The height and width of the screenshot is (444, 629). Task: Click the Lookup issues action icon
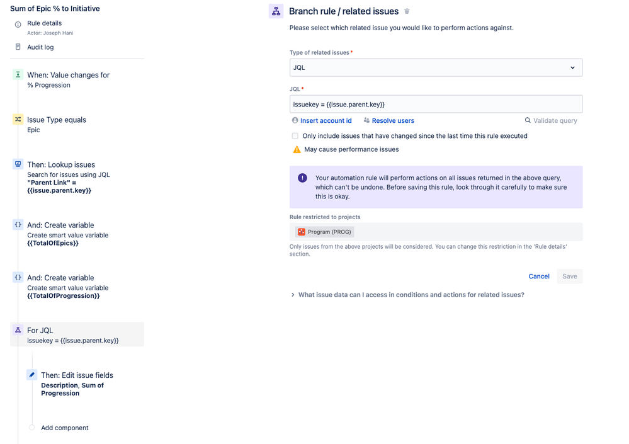pos(18,164)
